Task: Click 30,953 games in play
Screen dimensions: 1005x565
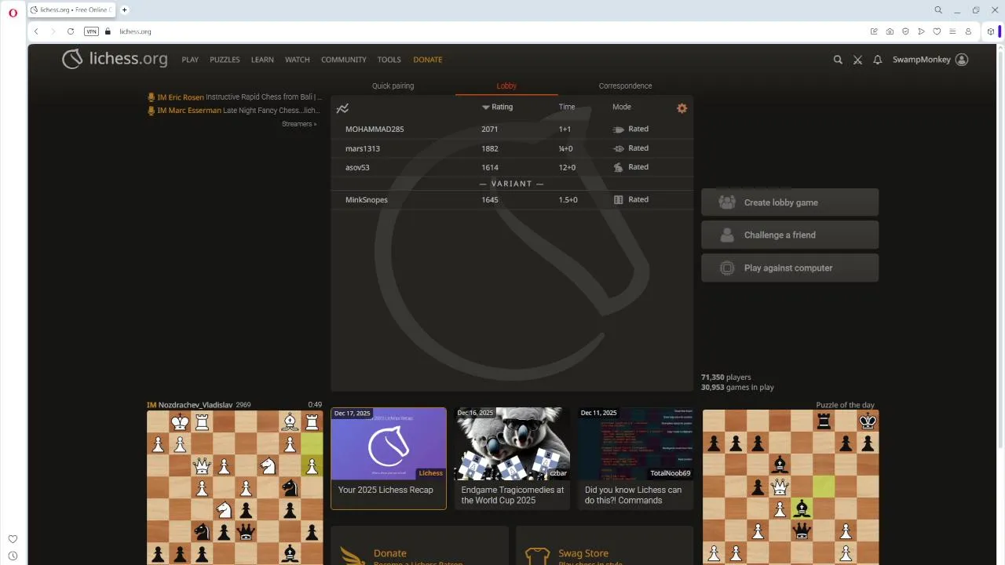Action: pyautogui.click(x=737, y=388)
